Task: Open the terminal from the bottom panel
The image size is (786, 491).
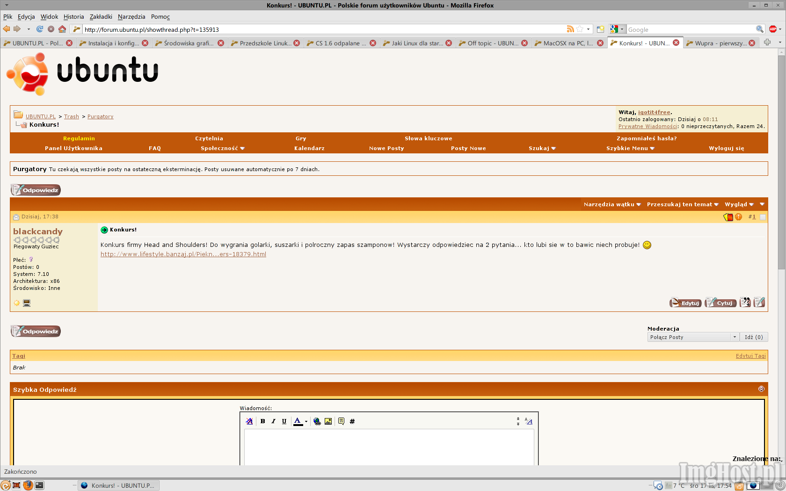Action: coord(39,485)
